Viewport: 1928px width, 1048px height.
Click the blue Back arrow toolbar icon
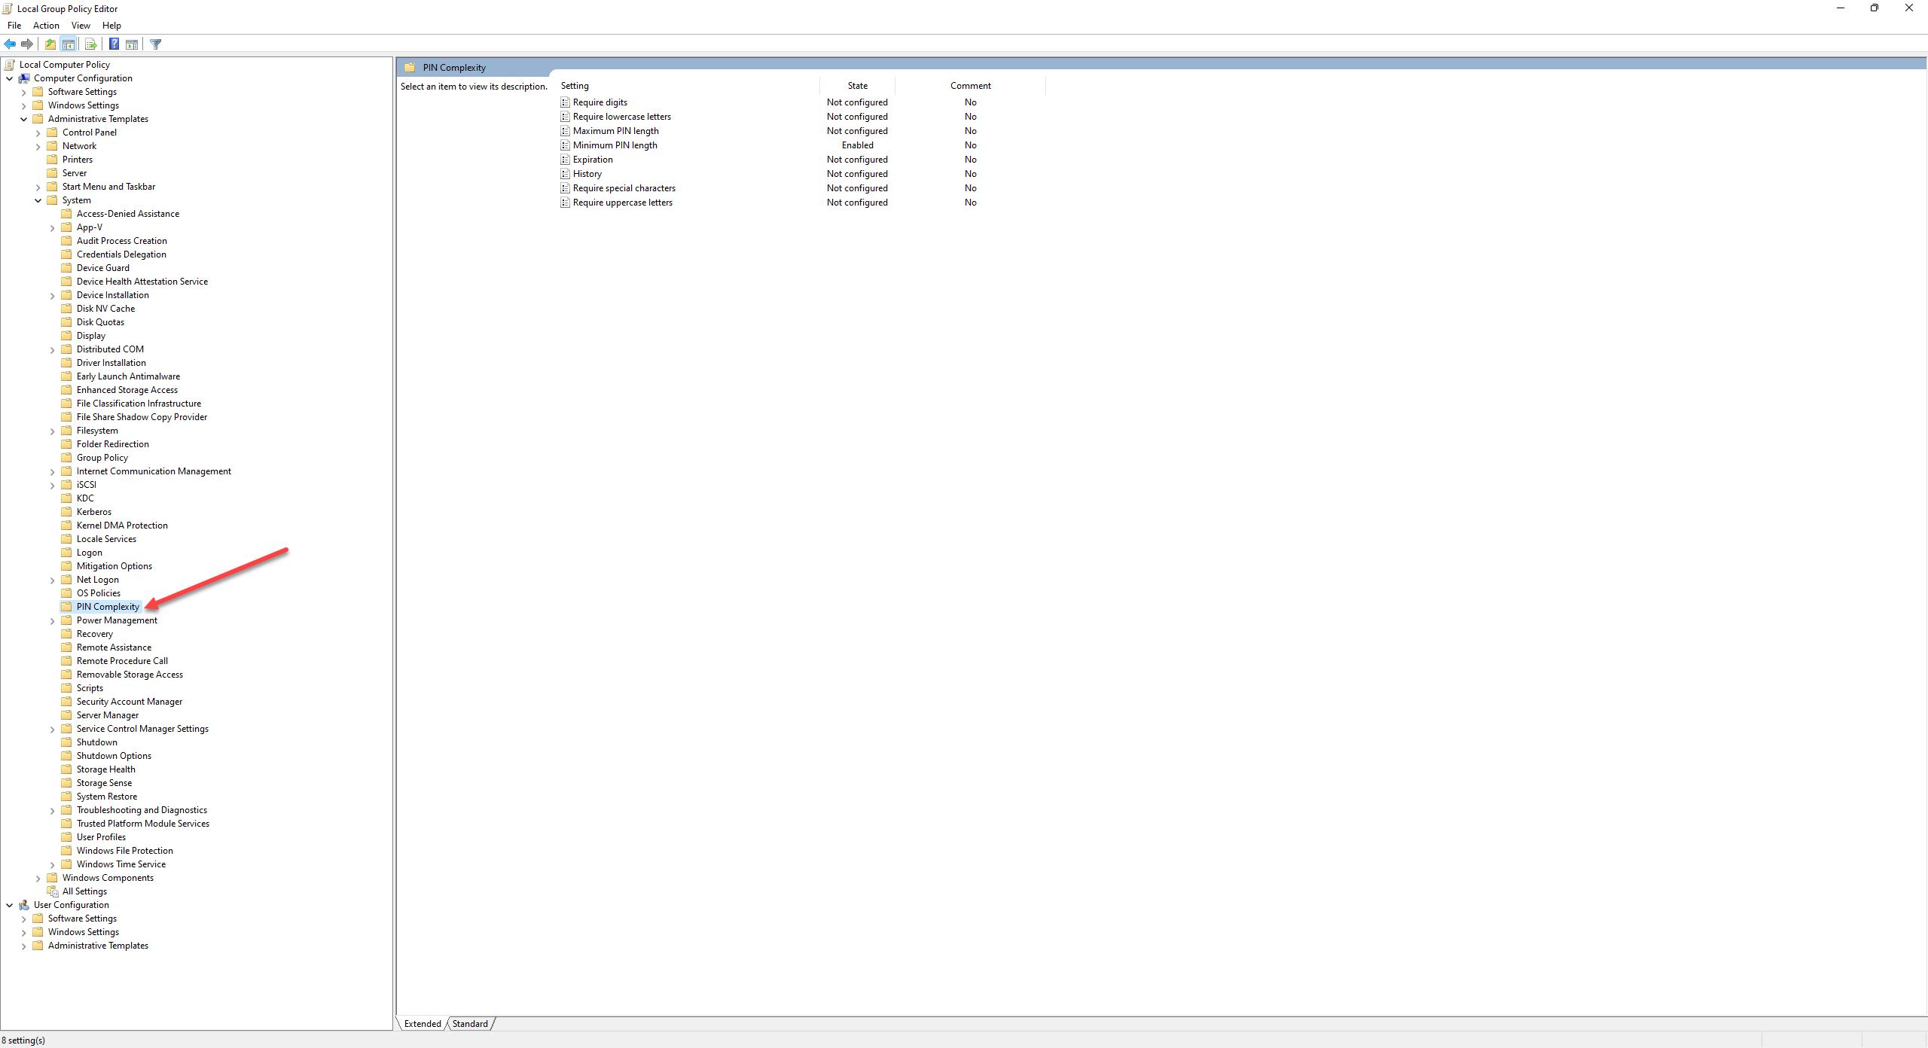pos(10,44)
